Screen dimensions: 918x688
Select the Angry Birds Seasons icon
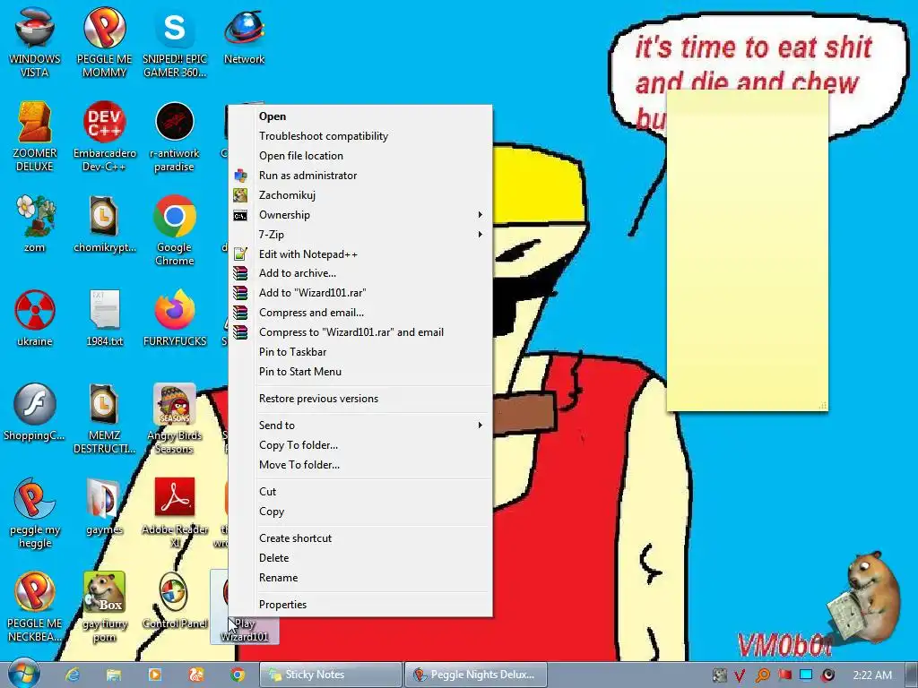(175, 418)
